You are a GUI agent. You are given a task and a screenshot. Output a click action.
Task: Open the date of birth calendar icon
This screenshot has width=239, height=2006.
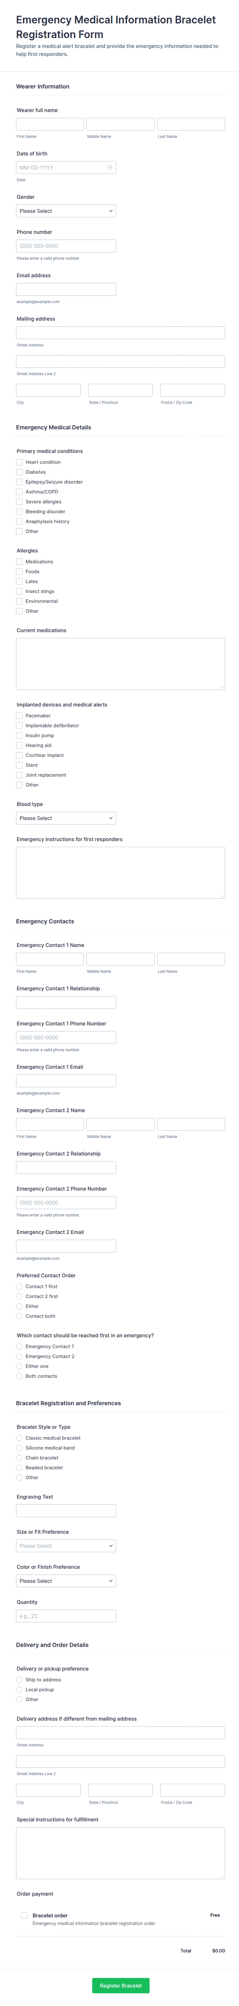(110, 167)
